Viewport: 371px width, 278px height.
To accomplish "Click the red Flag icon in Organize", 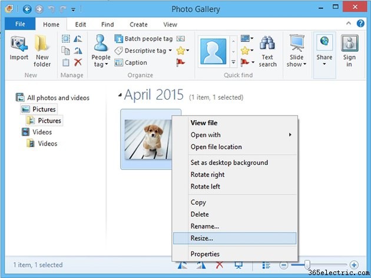I will [x=180, y=62].
